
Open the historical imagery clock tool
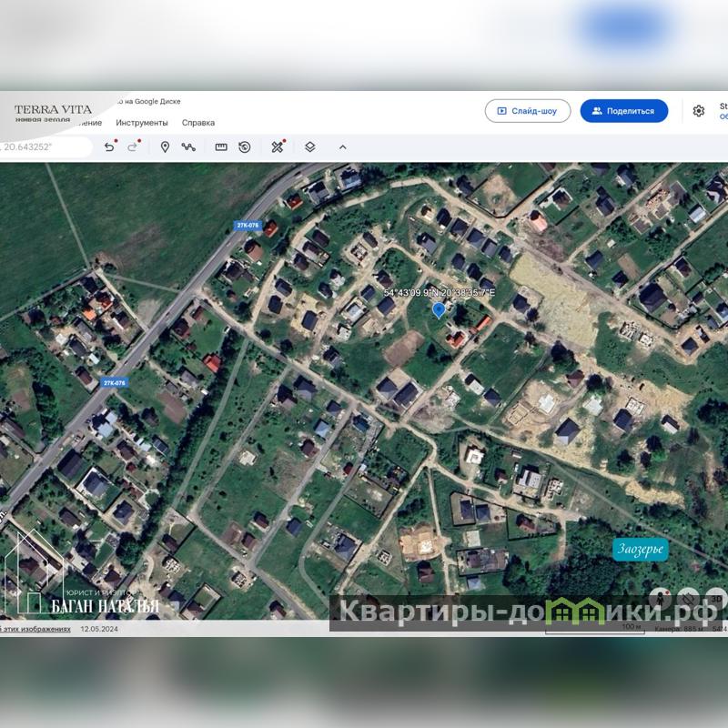[245, 147]
